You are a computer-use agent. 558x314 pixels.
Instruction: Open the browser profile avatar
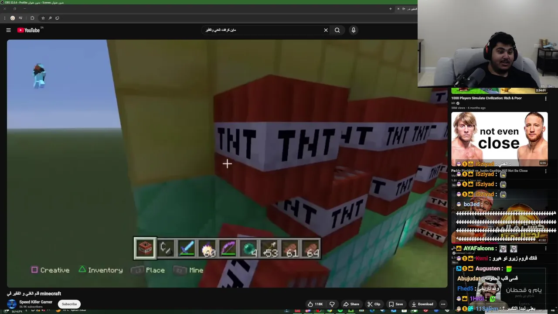tap(13, 18)
